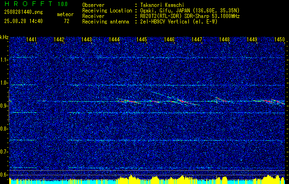Click the 1442 time marker
The width and height of the screenshot is (289, 184).
[59, 39]
